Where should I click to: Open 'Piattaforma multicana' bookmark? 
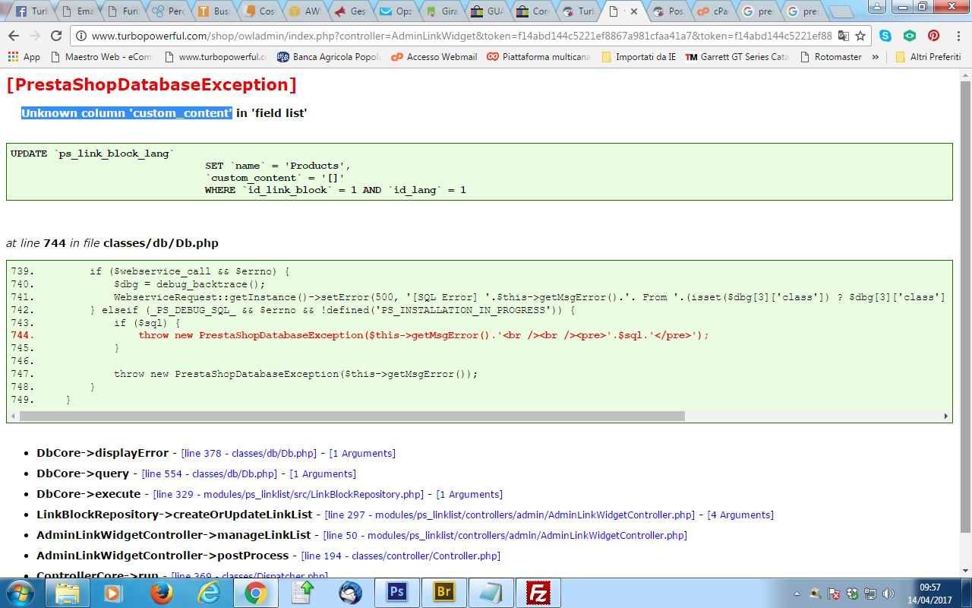click(x=539, y=57)
